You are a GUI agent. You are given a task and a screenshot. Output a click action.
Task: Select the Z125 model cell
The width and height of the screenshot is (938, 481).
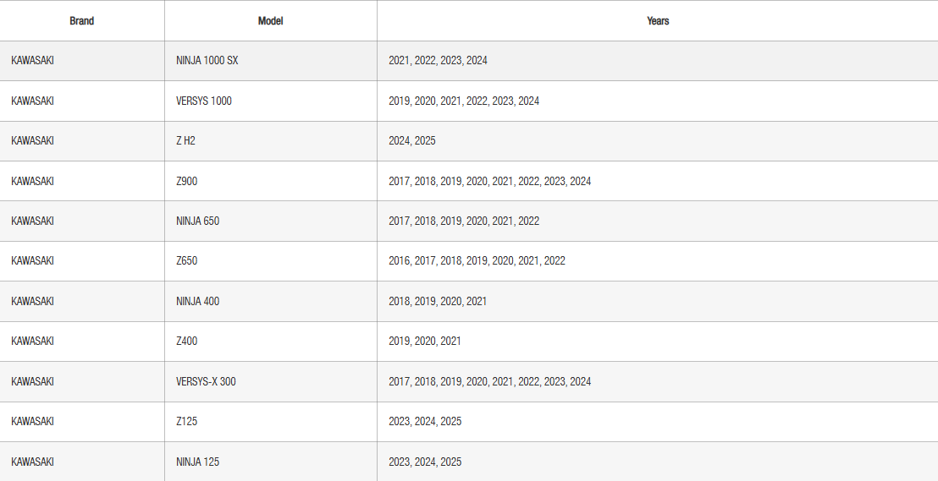coord(187,421)
